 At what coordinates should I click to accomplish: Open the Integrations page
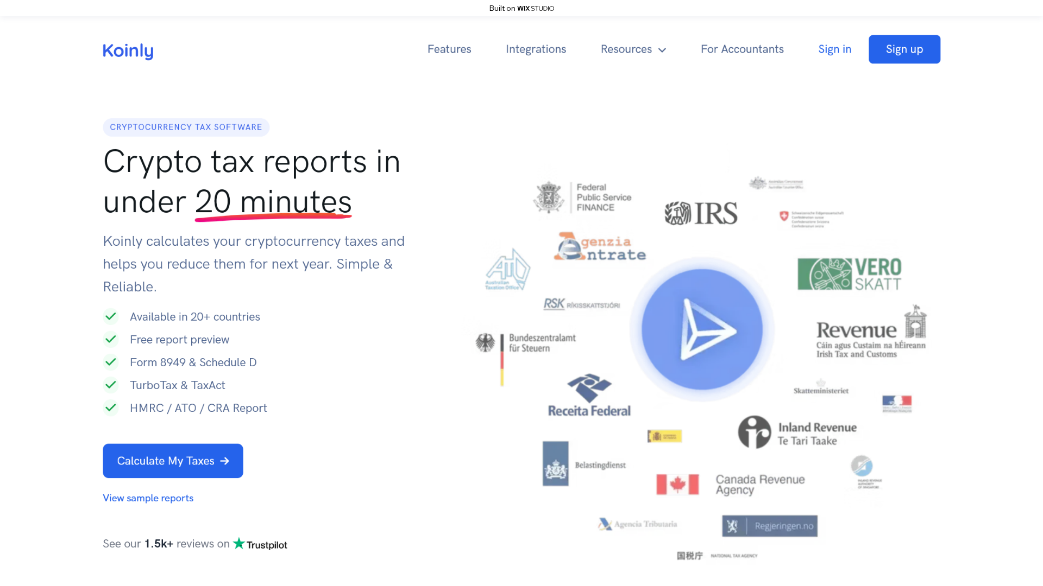pos(536,49)
